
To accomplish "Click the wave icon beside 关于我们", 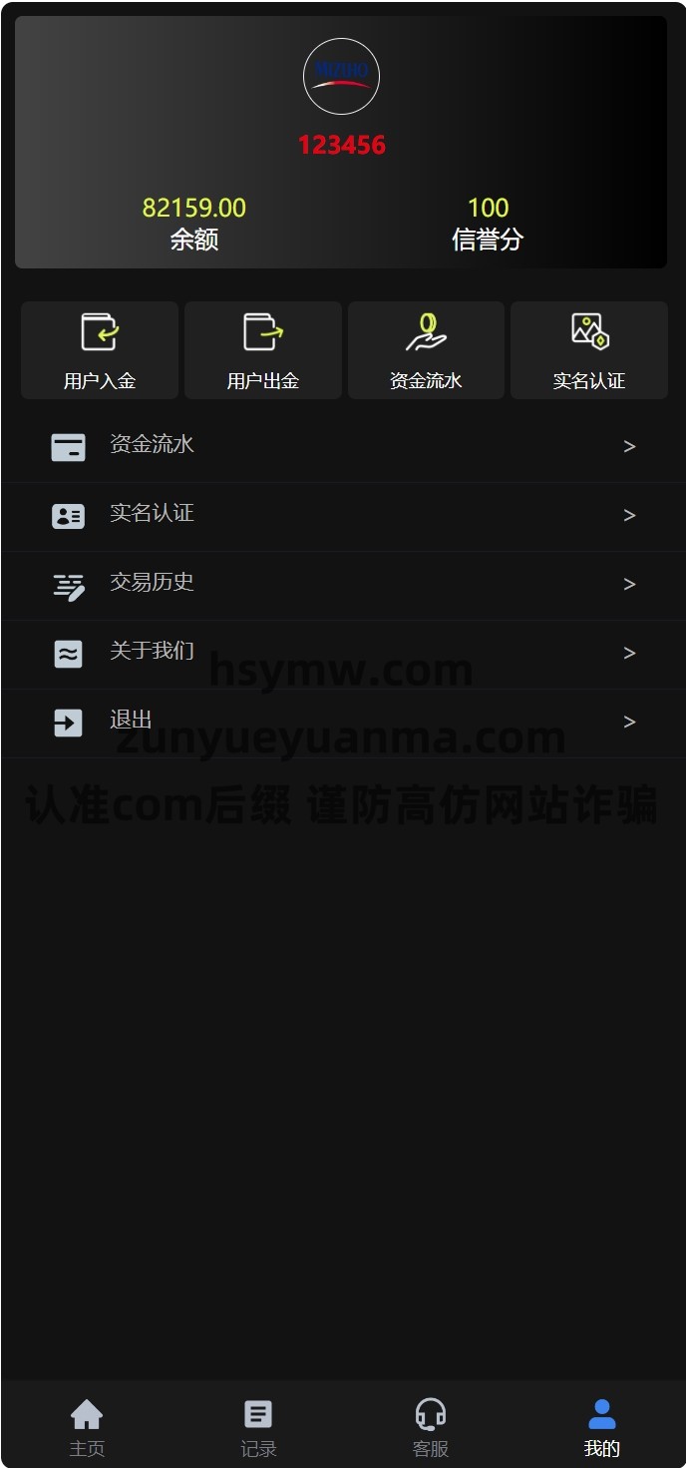I will (x=68, y=654).
